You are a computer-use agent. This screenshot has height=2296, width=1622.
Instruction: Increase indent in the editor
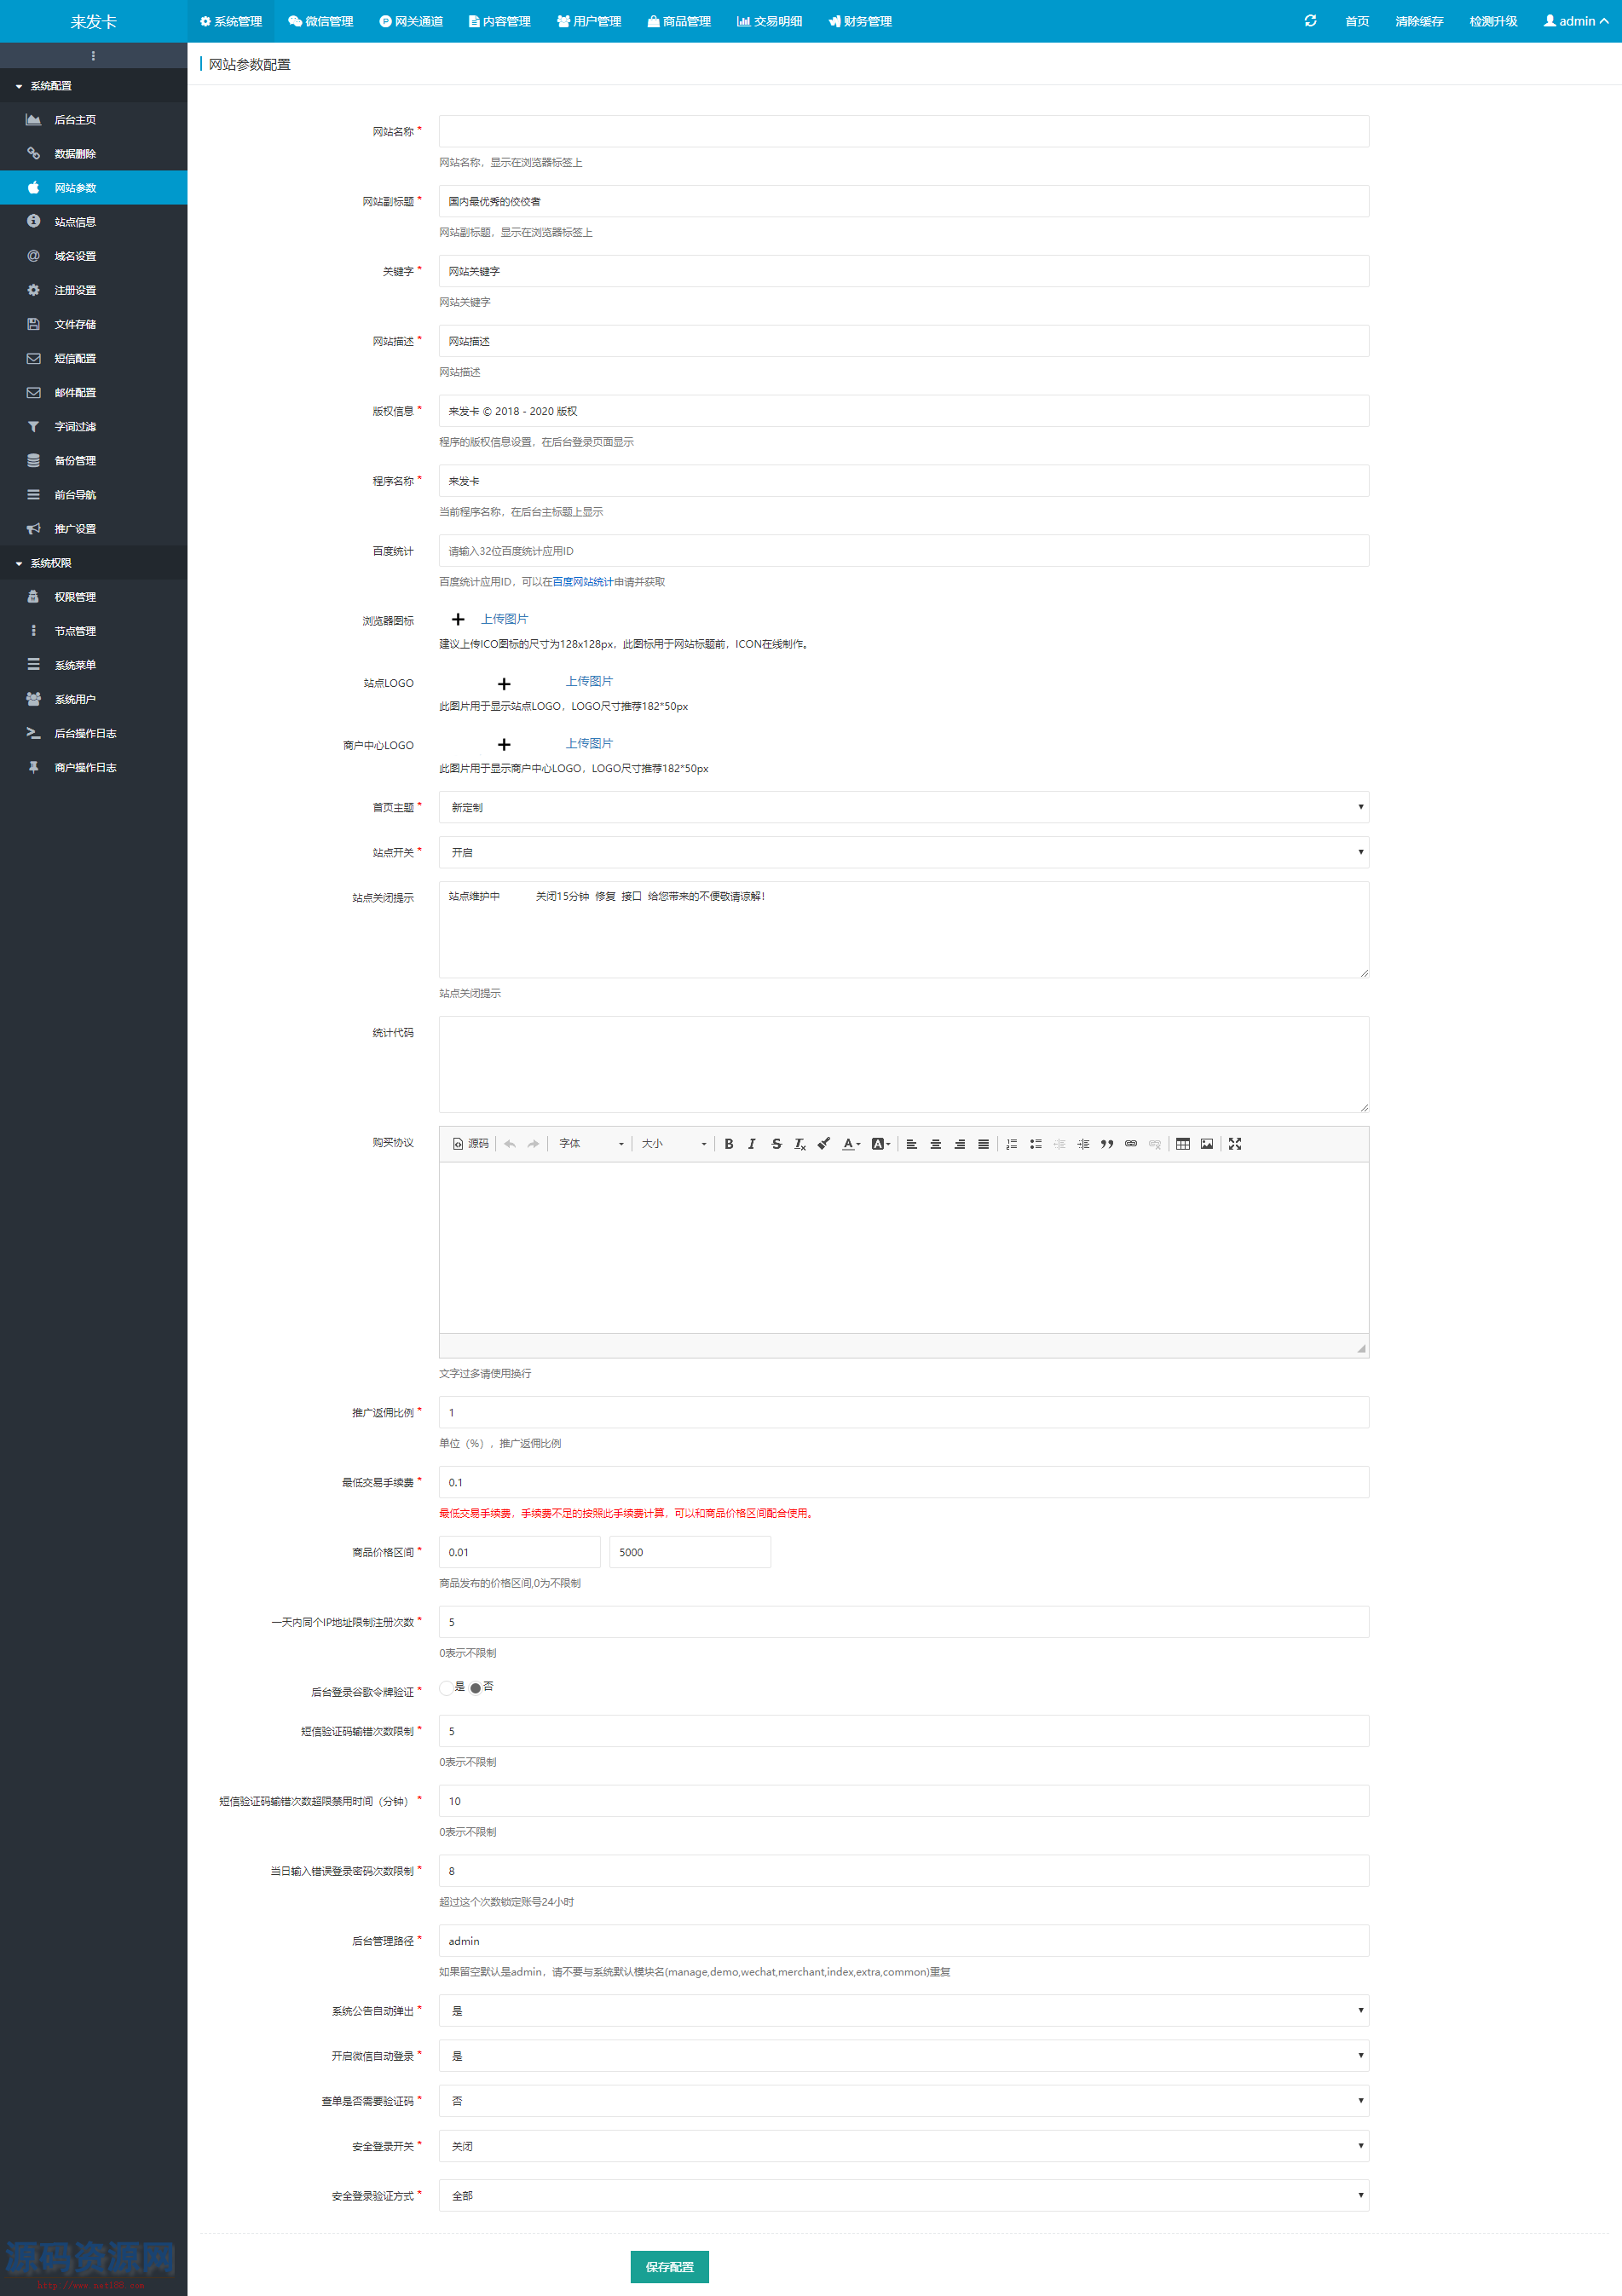click(x=1083, y=1144)
